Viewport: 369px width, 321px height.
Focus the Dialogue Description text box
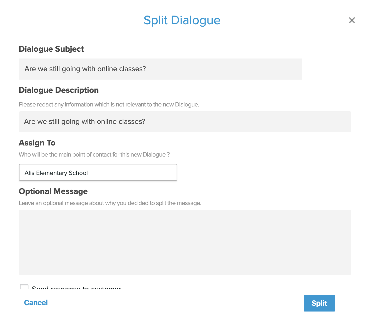point(184,122)
